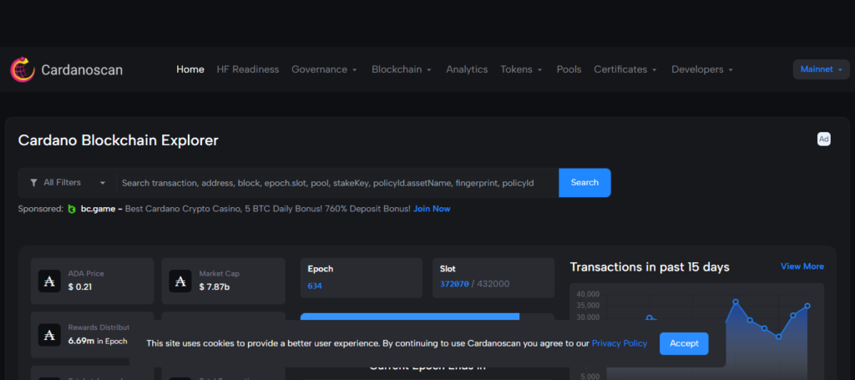The height and width of the screenshot is (380, 855).
Task: Accept the cookies notice
Action: 684,343
